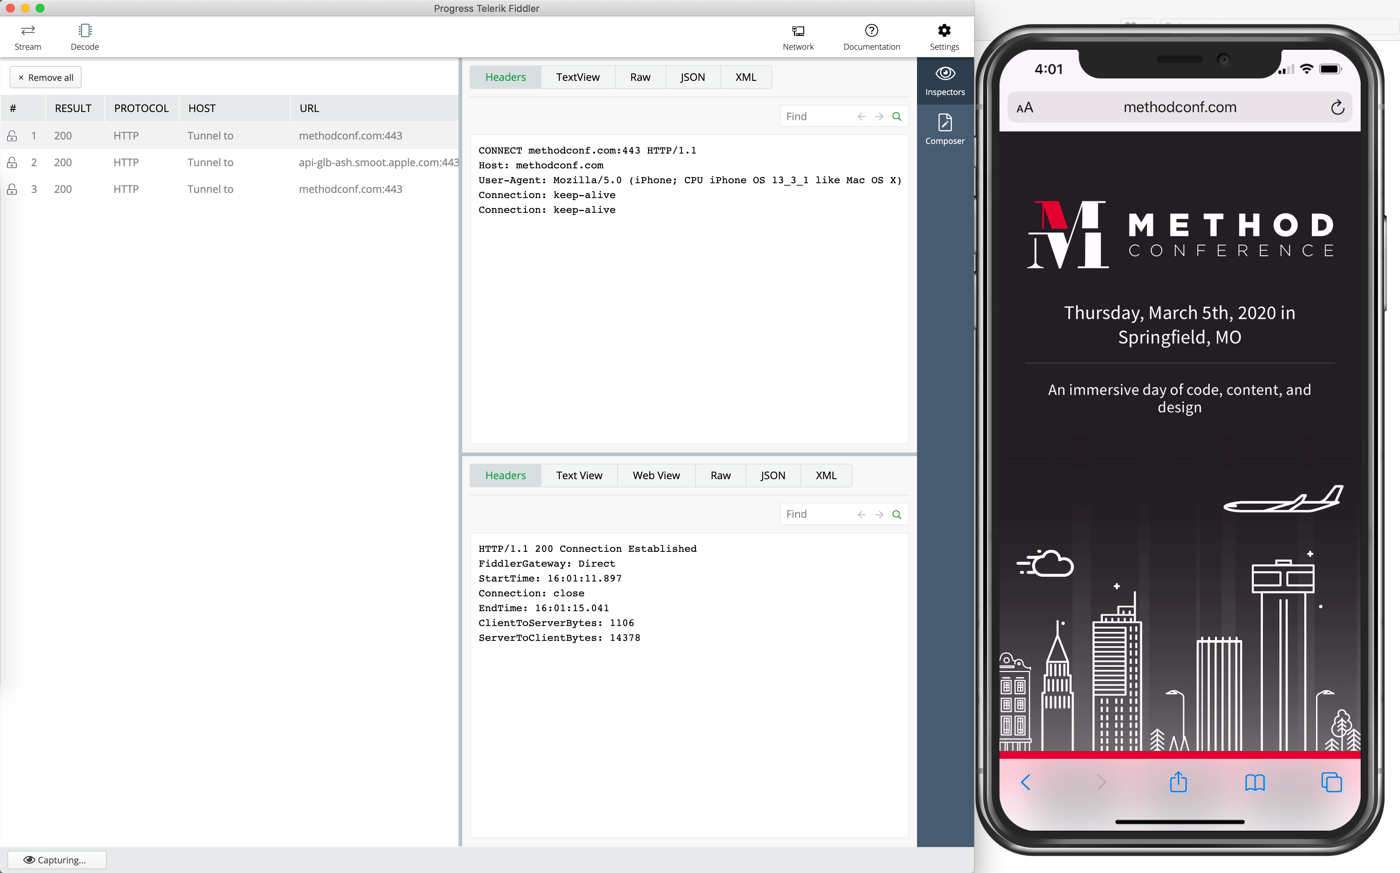Select the request Headers tab

click(x=505, y=78)
